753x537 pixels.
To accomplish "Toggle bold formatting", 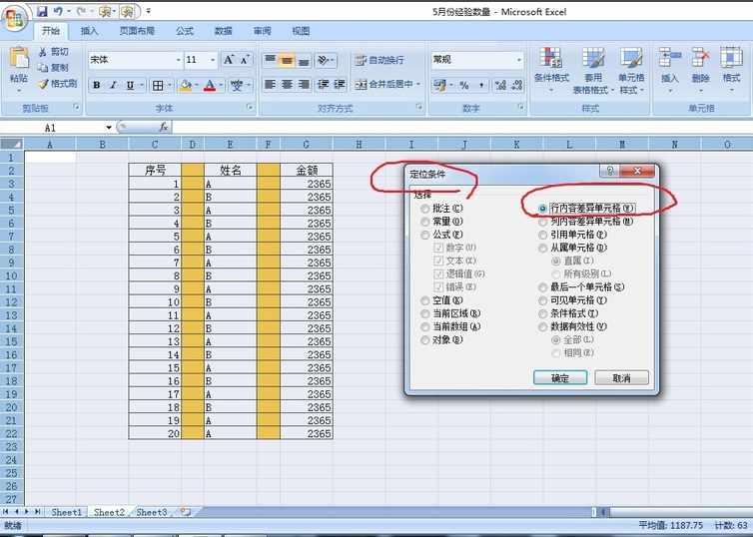I will (97, 85).
